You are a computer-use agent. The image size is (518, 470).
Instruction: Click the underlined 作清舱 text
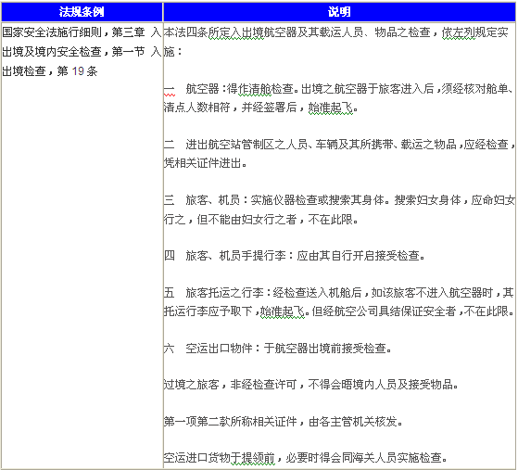255,89
